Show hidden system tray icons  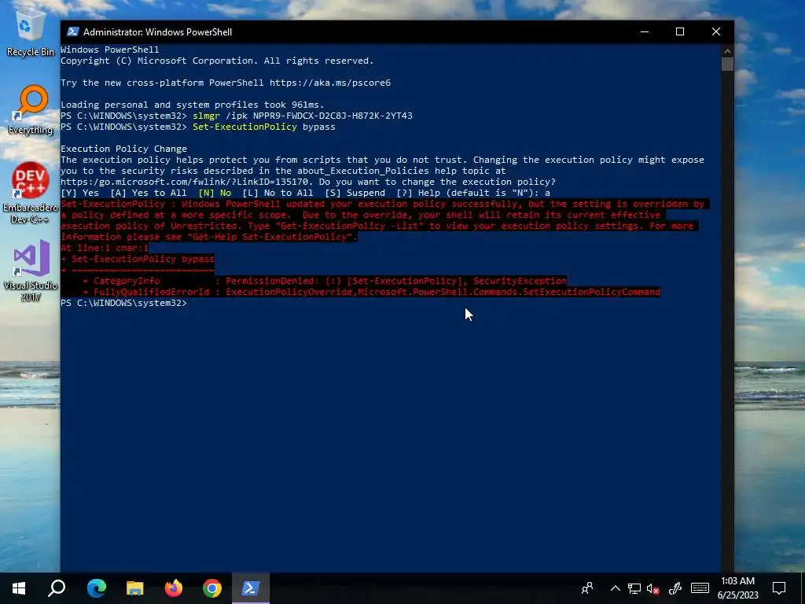click(x=615, y=588)
